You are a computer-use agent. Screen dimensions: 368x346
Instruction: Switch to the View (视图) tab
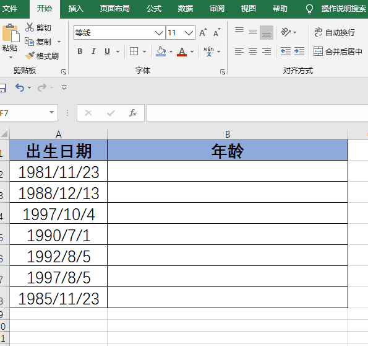click(x=248, y=9)
